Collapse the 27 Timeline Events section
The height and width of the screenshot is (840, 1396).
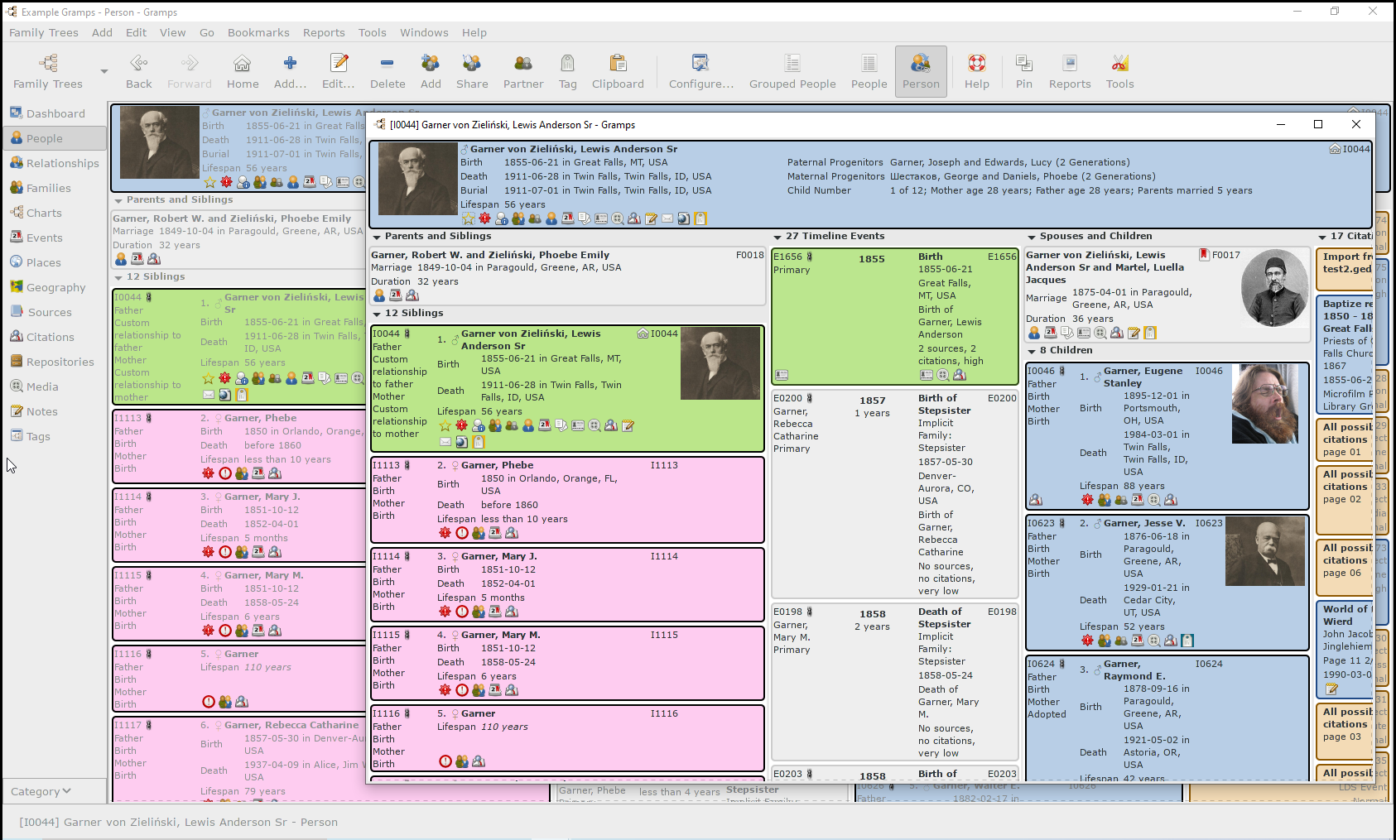click(x=777, y=237)
